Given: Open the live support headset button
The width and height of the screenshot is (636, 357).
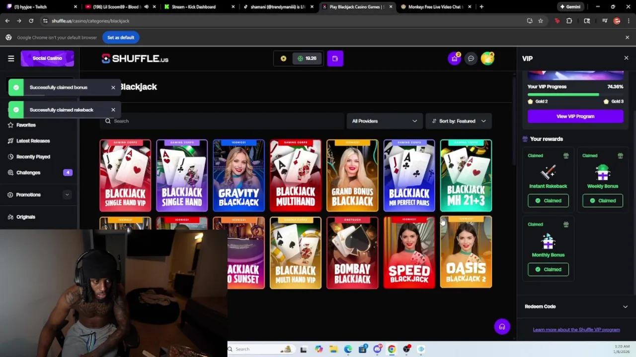Looking at the screenshot, I should pos(502,327).
